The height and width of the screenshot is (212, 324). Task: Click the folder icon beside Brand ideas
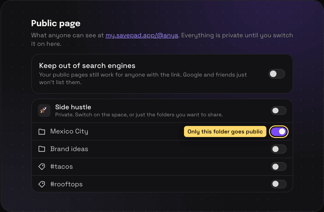pyautogui.click(x=42, y=149)
